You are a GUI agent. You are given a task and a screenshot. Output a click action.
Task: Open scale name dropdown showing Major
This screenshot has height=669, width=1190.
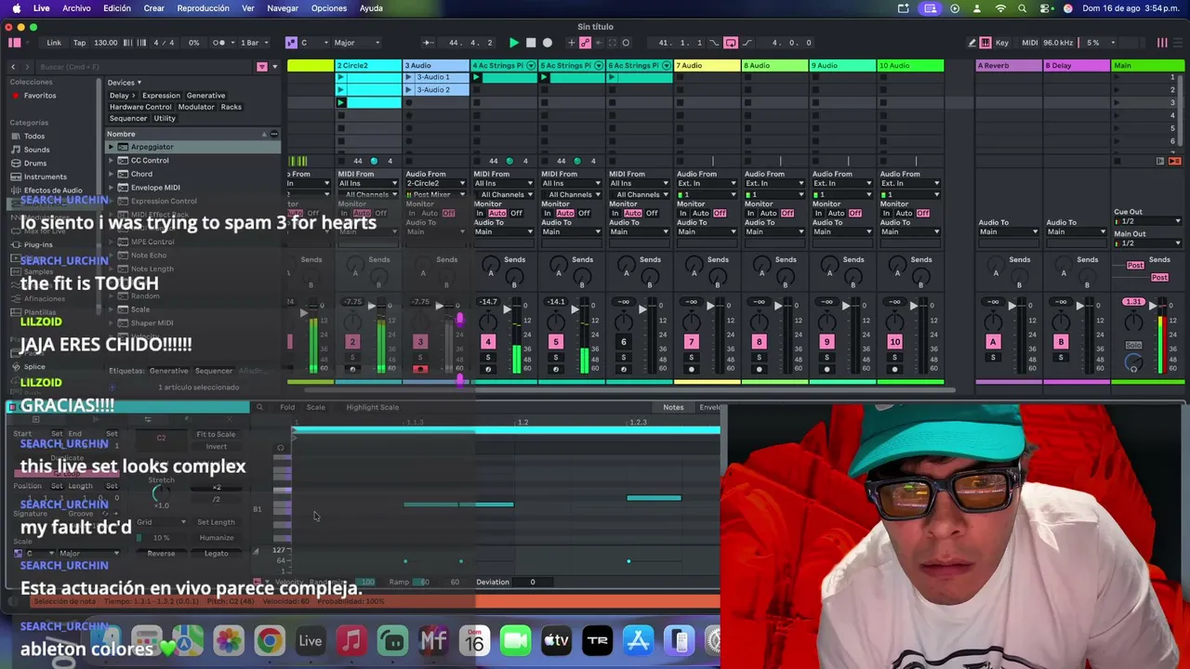coord(356,43)
